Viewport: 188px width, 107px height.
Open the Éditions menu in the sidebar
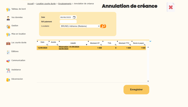[15, 52]
